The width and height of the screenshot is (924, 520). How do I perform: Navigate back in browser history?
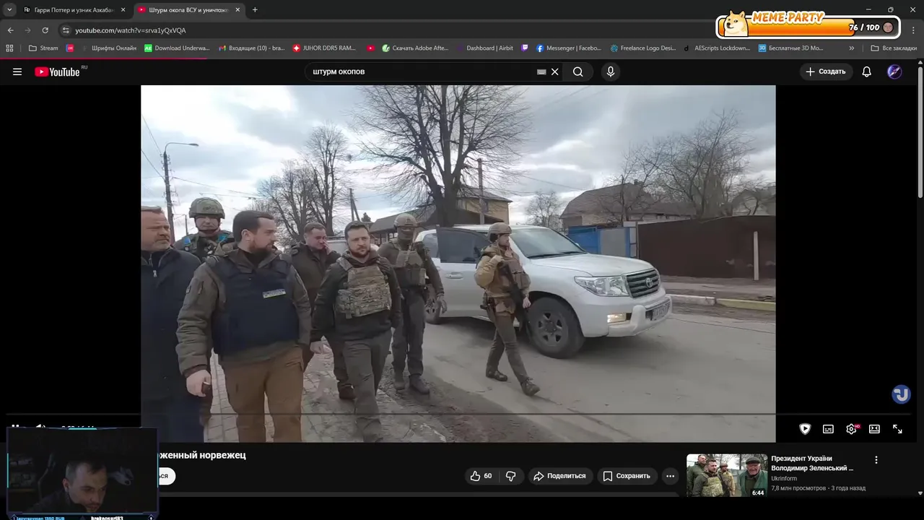coord(11,30)
